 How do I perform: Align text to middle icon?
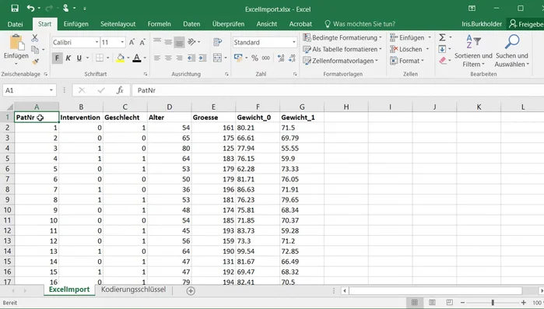point(168,42)
